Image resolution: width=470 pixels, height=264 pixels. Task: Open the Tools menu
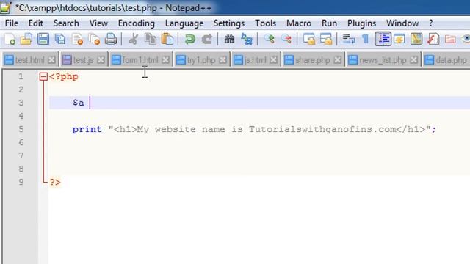pyautogui.click(x=266, y=23)
